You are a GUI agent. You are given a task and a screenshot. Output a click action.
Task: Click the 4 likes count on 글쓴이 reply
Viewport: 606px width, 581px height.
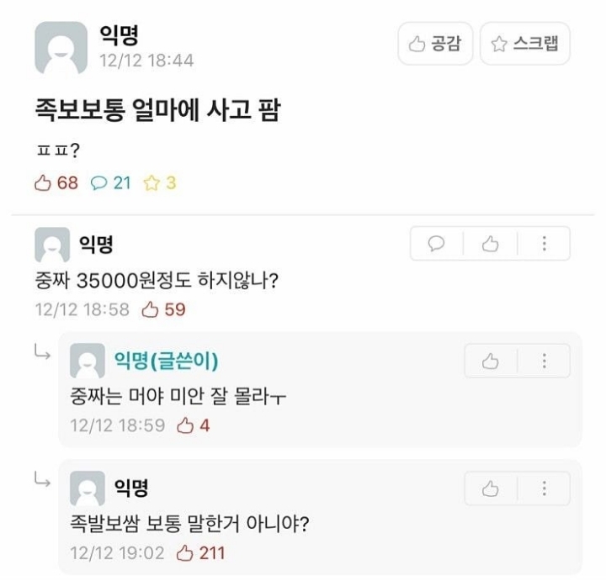click(x=194, y=425)
